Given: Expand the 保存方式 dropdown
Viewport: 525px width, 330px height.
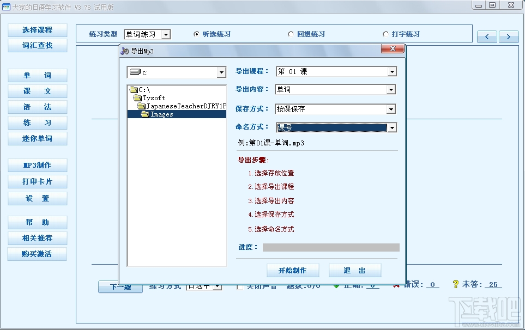Looking at the screenshot, I should [391, 109].
